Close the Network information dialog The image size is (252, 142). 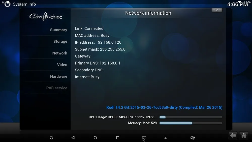pyautogui.click(x=217, y=10)
